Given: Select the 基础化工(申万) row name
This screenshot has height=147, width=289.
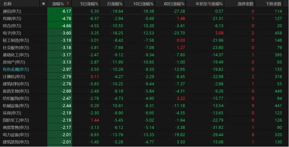Looking at the screenshot, I should (16, 55).
